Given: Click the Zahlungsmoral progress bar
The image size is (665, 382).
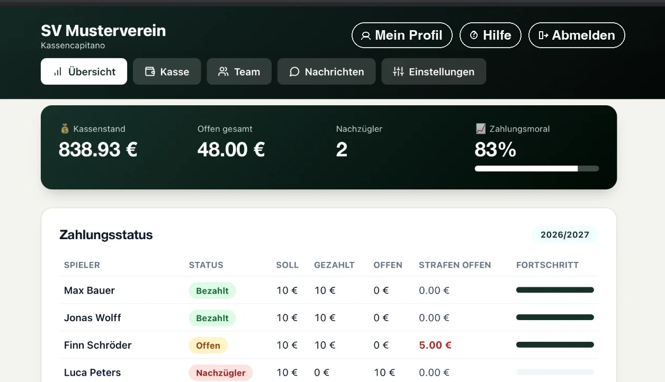Looking at the screenshot, I should [x=537, y=169].
